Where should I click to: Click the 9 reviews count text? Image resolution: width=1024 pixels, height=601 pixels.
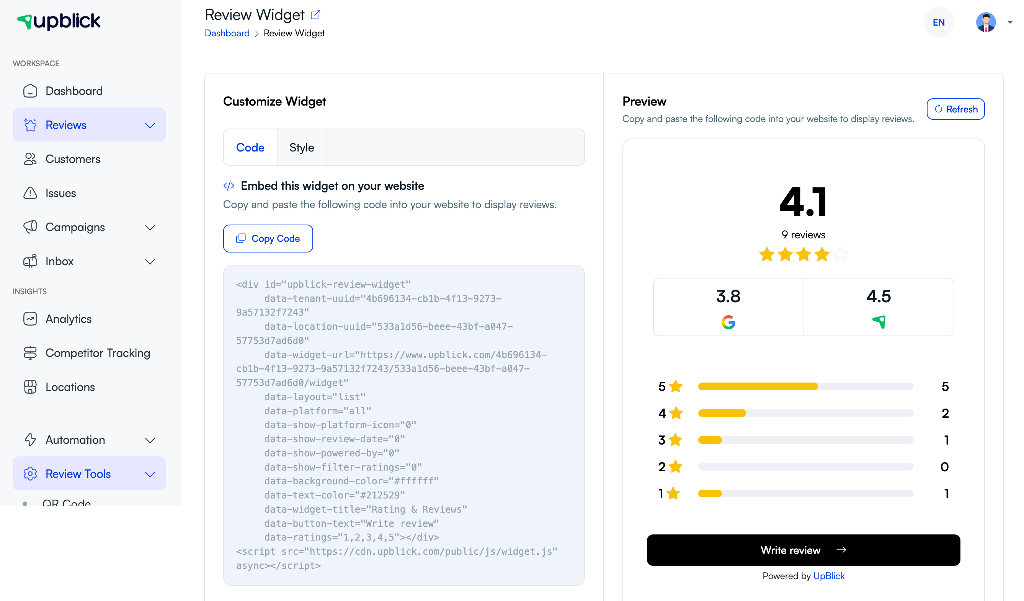point(804,235)
